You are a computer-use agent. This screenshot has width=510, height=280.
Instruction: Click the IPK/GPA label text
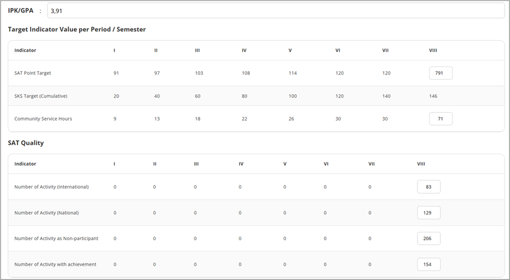pyautogui.click(x=20, y=10)
